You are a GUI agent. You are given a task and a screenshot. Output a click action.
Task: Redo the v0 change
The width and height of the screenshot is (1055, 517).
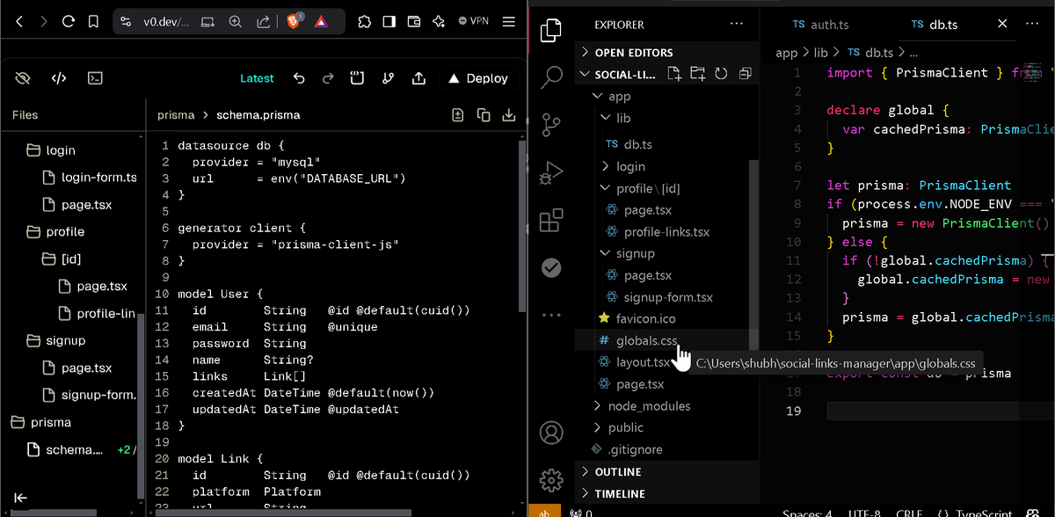(328, 78)
